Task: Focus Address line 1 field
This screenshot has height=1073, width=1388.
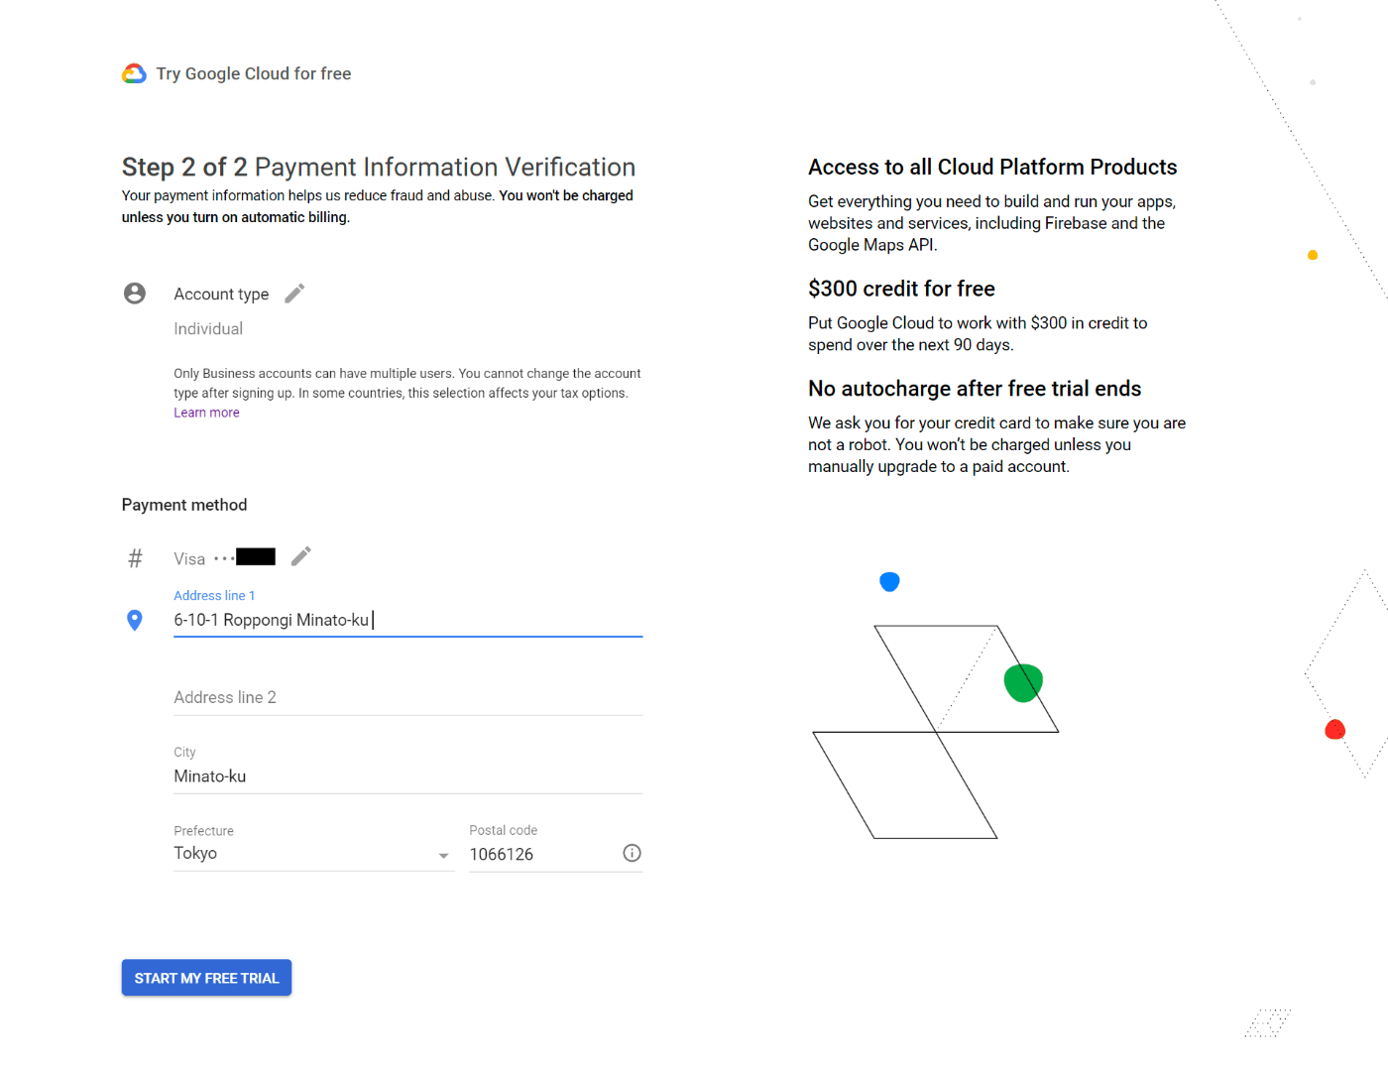Action: point(407,620)
